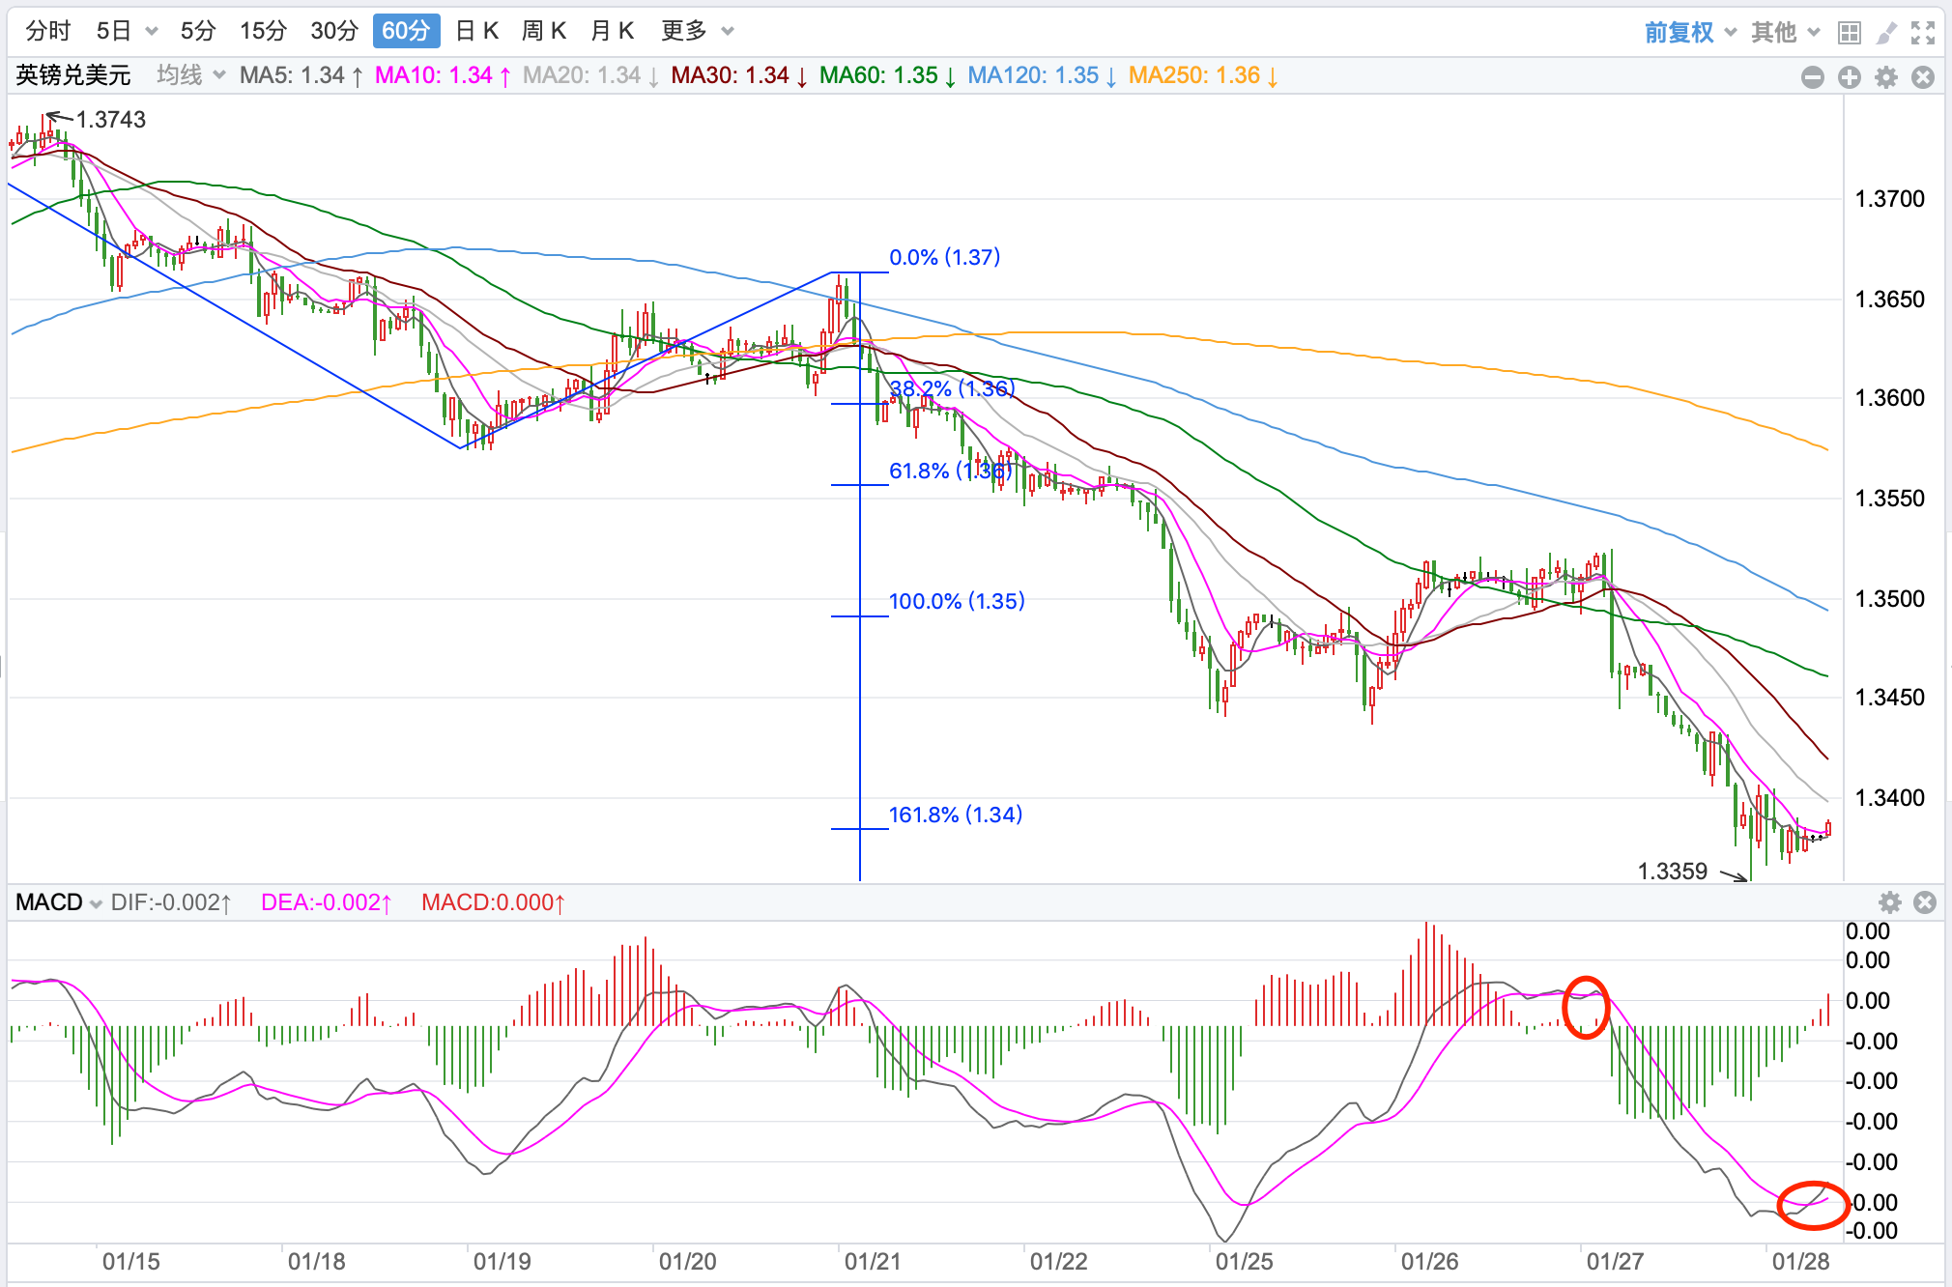Viewport: 1952px width, 1287px height.
Task: Close the MACD indicator panel
Action: [1925, 902]
